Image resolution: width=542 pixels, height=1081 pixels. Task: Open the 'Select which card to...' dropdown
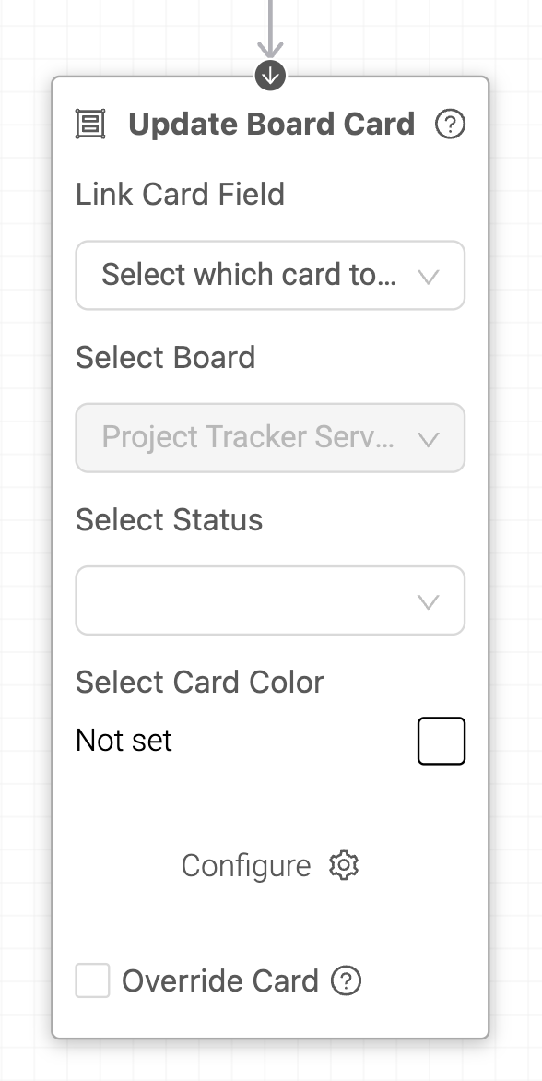(x=270, y=275)
